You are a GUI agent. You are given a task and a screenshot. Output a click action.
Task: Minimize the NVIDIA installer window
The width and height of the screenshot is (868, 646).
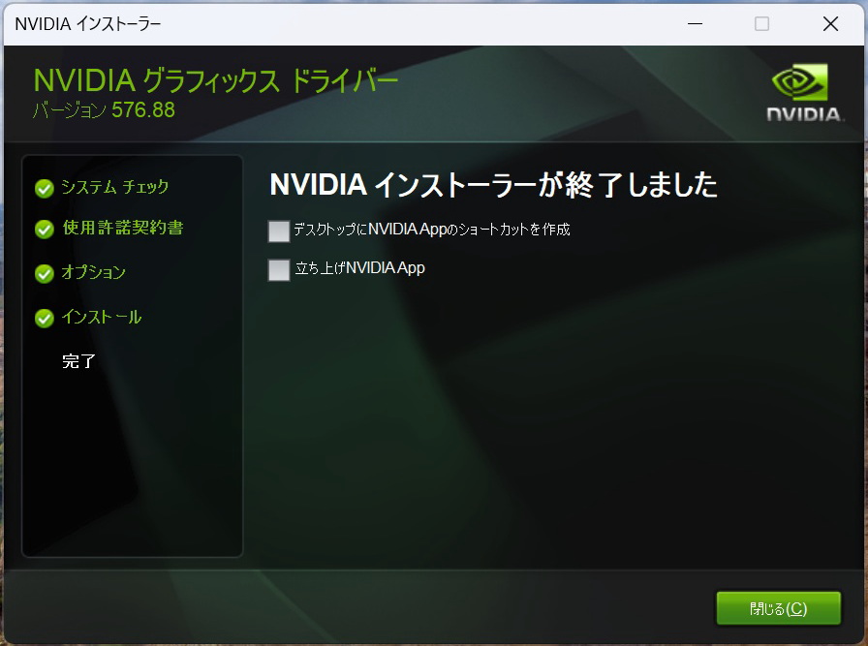[694, 23]
